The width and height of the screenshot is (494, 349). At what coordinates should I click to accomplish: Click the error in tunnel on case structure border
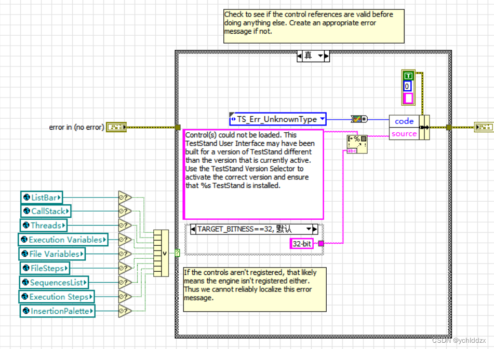(x=177, y=128)
